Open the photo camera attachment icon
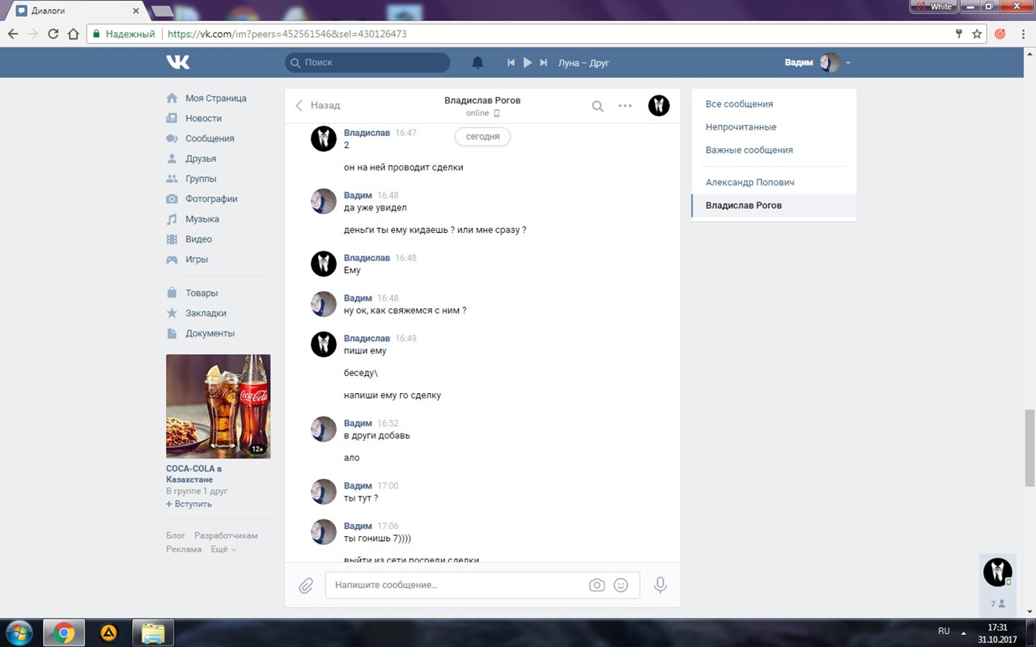The image size is (1036, 647). point(597,586)
